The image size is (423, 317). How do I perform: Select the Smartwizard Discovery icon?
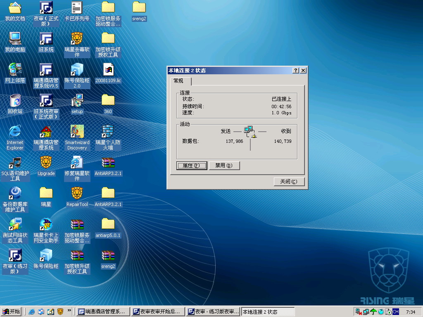pyautogui.click(x=77, y=132)
